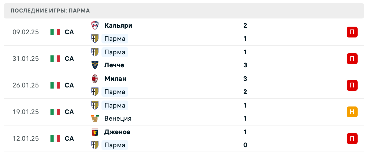Screen dimensions: 369x157
Task: Expand the СА label beside 26.01.25
Action: tap(69, 85)
